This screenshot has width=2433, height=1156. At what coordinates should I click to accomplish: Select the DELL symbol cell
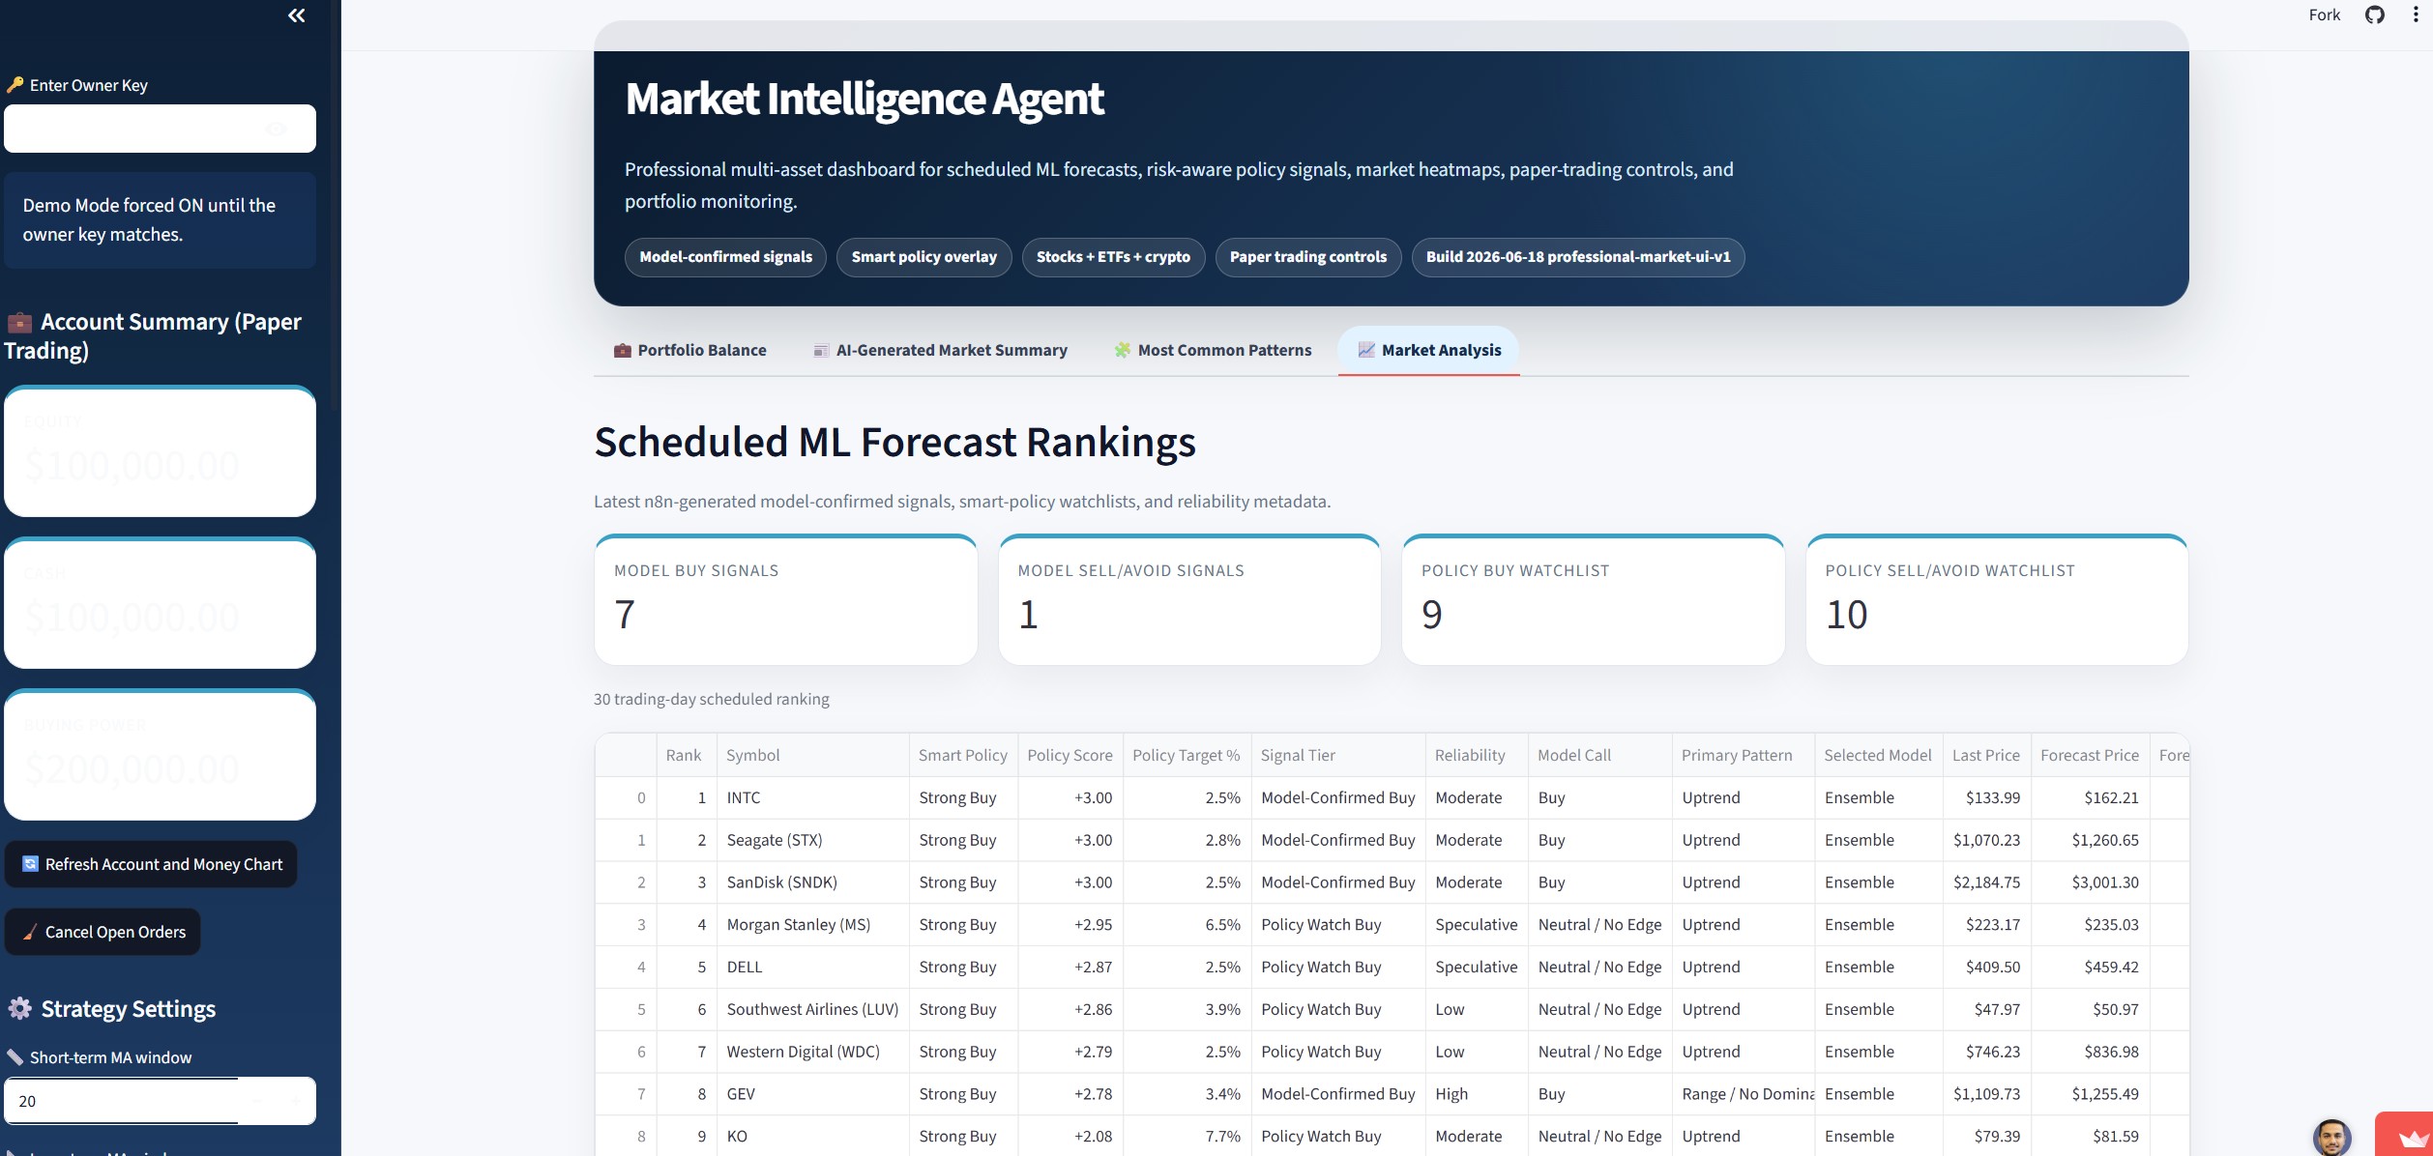(x=812, y=968)
